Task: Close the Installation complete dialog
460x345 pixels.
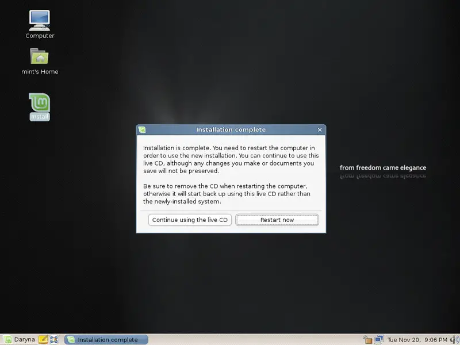Action: (320, 130)
